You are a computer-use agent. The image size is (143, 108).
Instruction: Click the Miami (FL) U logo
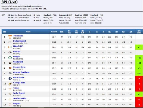click(x=10, y=47)
